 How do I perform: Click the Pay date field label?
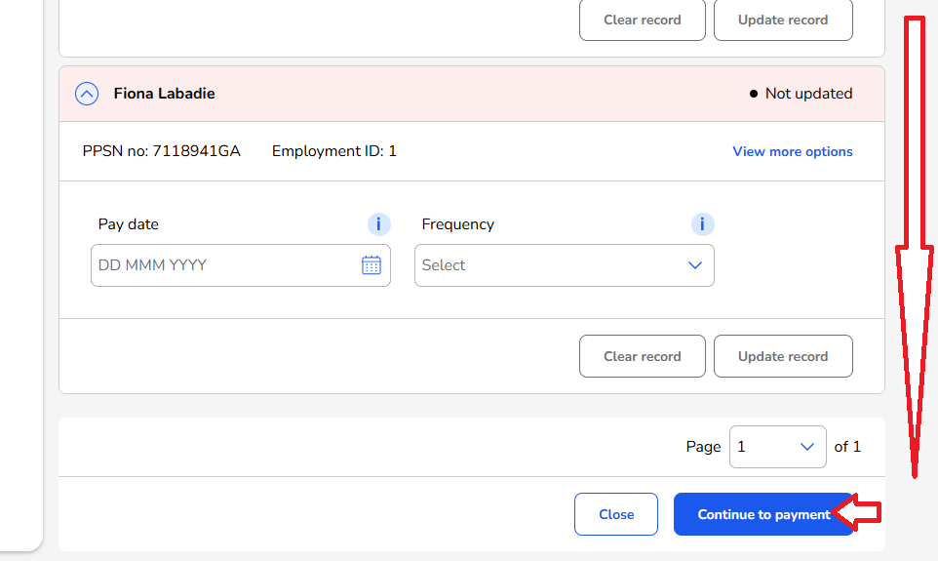coord(128,224)
